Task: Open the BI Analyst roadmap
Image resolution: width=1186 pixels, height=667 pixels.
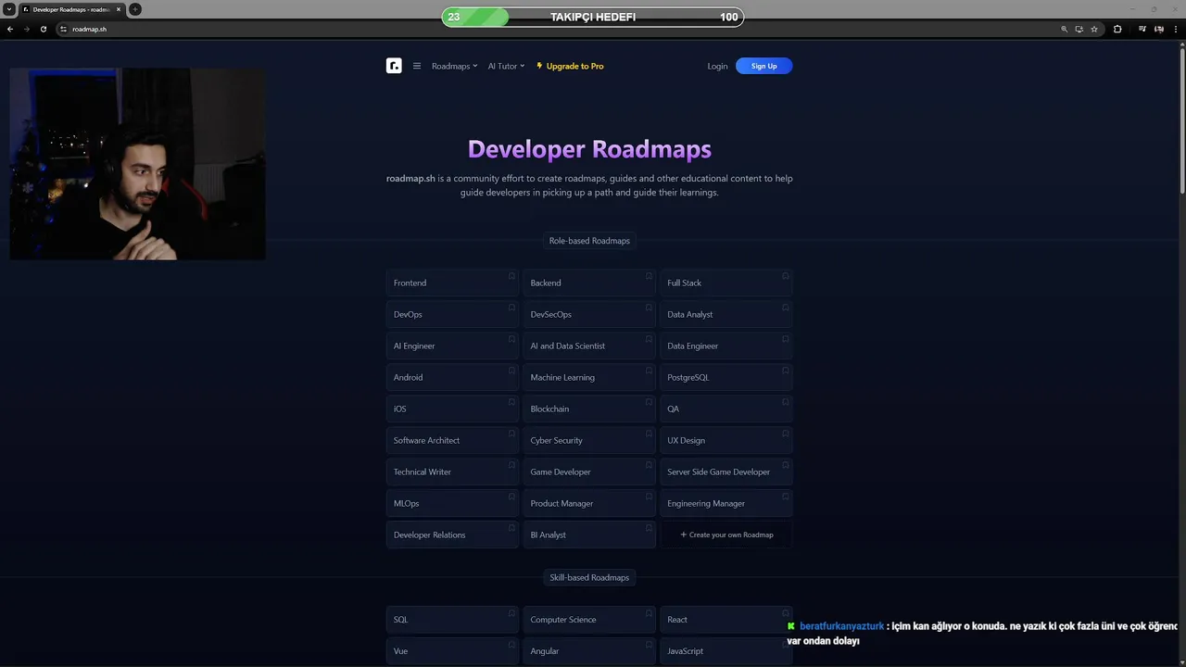Action: point(589,535)
